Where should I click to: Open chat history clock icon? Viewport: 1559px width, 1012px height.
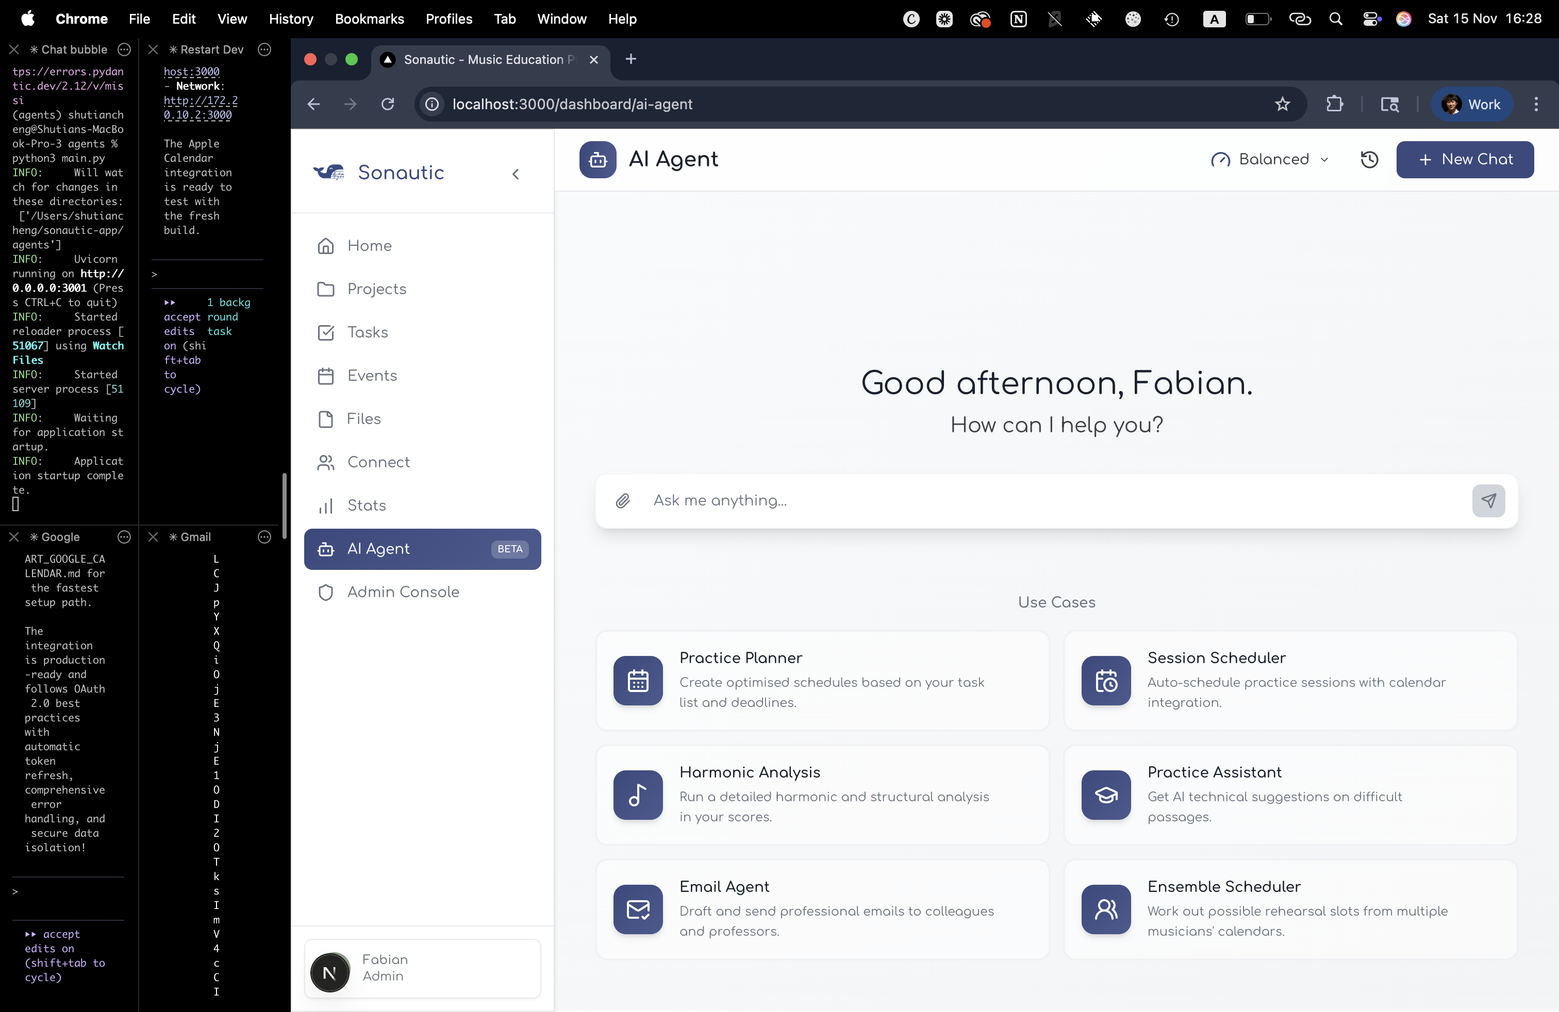(1369, 160)
